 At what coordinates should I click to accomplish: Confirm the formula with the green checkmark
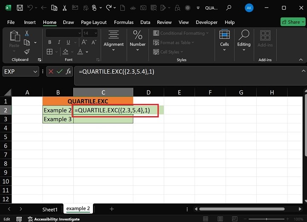click(60, 71)
